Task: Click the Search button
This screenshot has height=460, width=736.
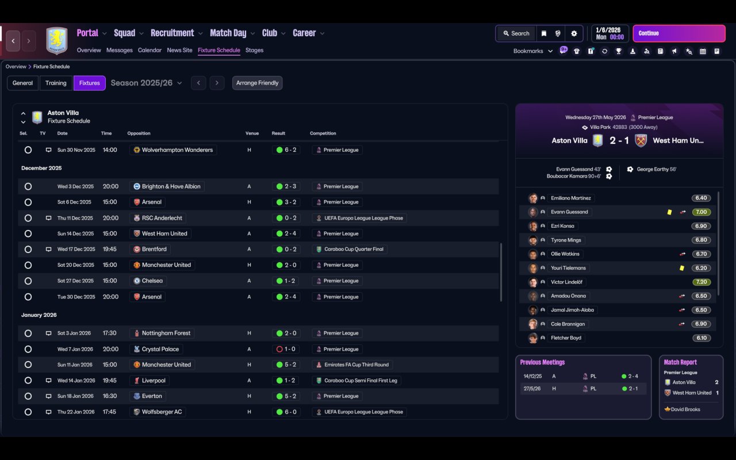Action: coord(516,33)
